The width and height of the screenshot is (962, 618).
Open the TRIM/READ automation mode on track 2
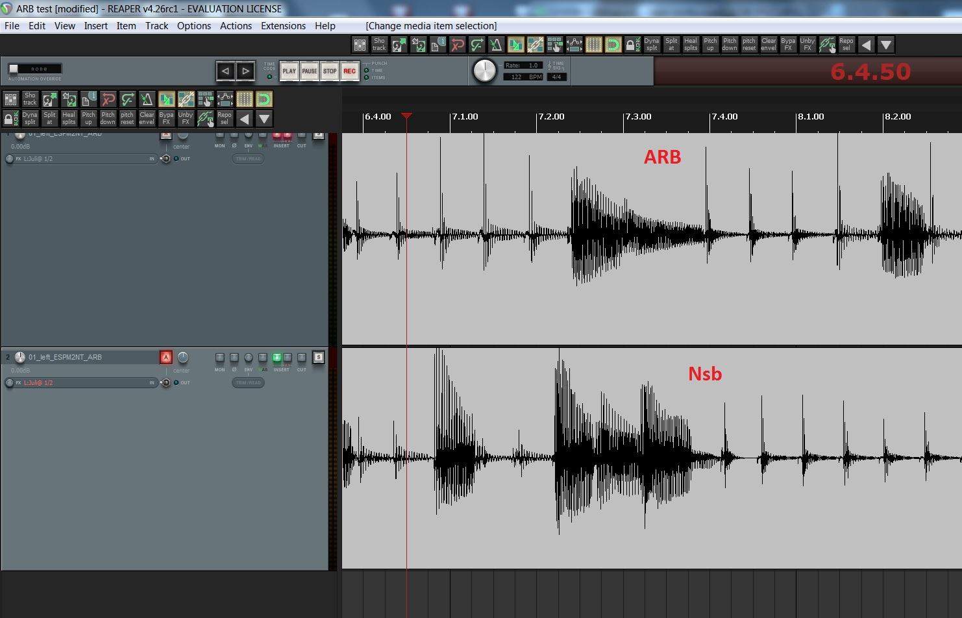coord(248,382)
